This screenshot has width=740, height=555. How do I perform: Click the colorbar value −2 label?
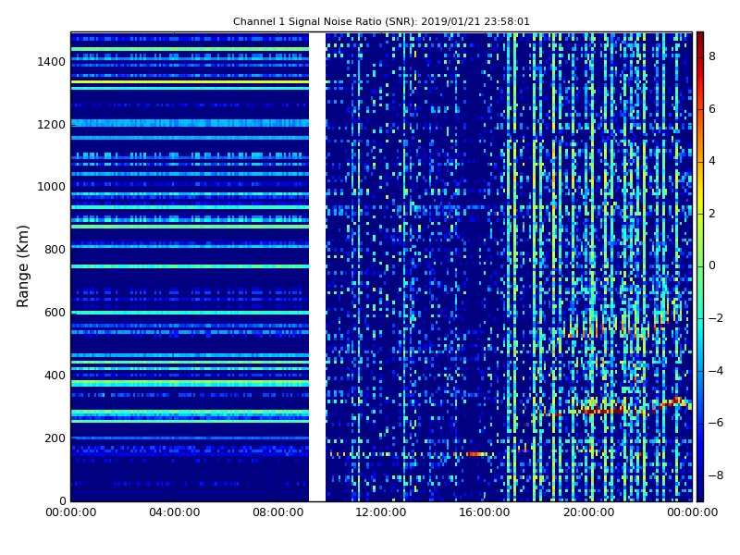click(x=716, y=318)
